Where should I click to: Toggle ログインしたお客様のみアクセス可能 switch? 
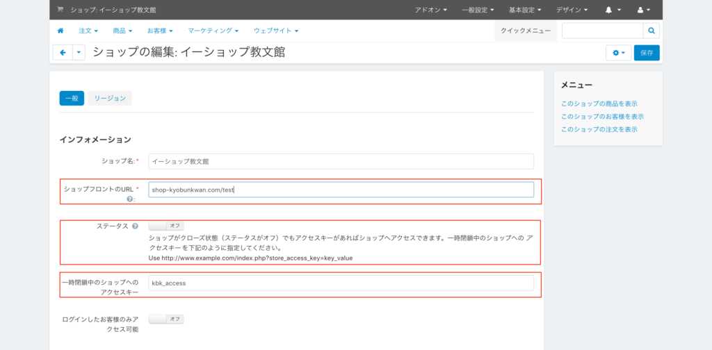166,319
